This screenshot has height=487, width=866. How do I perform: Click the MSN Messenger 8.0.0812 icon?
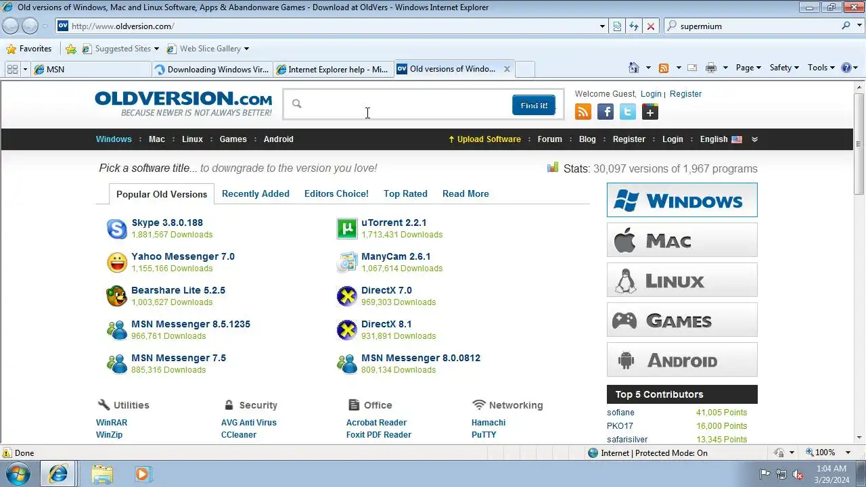[347, 364]
